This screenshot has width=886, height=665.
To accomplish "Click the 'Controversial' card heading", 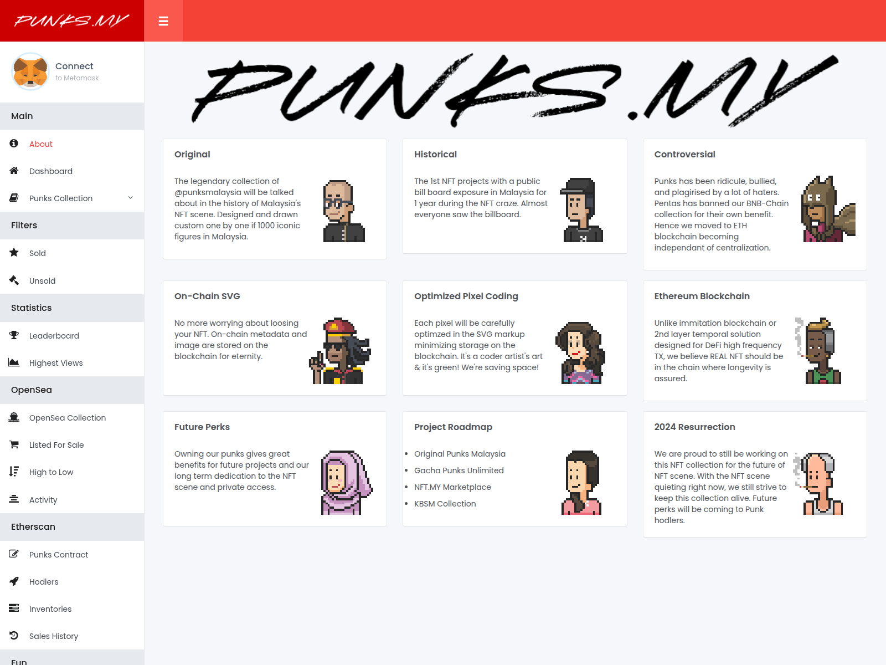I will tap(684, 154).
